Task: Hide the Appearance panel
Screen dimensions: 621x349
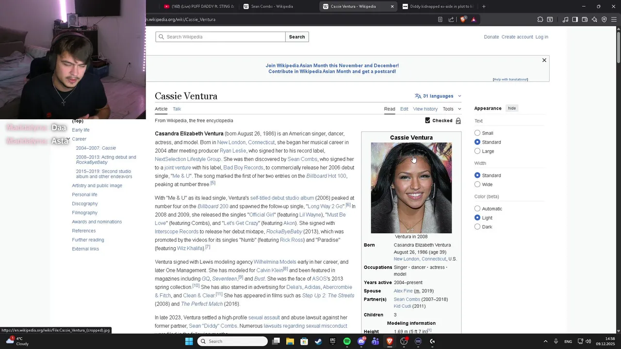Action: (512, 108)
